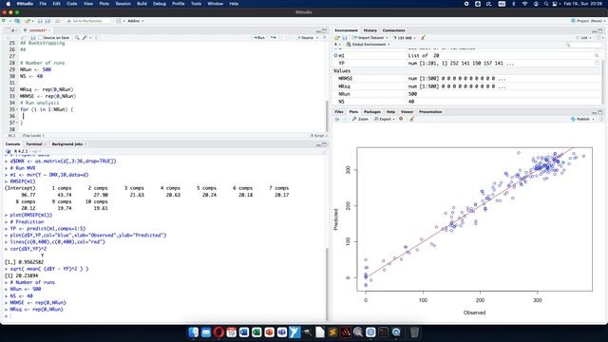Open the Publish dropdown arrow

pos(593,119)
